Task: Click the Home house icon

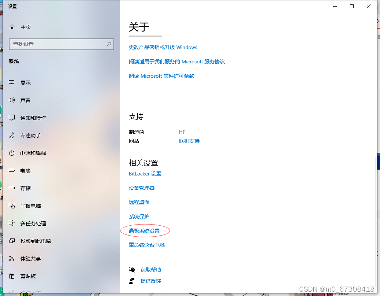Action: click(12, 27)
